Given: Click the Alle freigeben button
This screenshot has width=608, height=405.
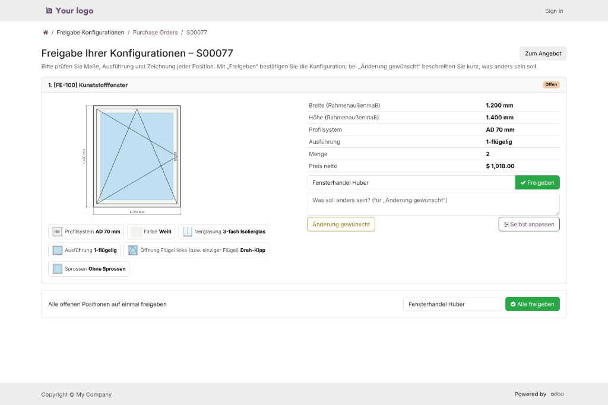Looking at the screenshot, I should (x=533, y=304).
